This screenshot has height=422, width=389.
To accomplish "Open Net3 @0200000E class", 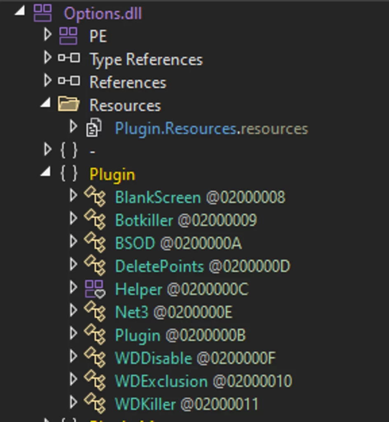I will coord(173,312).
